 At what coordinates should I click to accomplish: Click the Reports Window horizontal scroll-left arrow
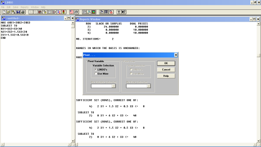(x=77, y=144)
